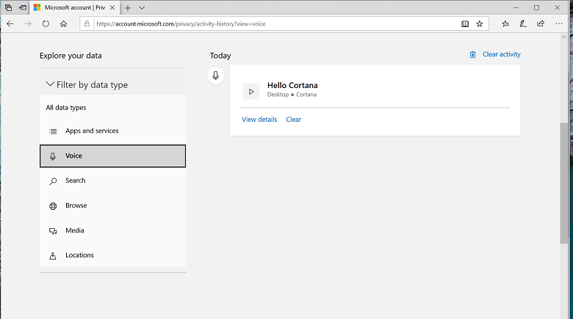Click the Clear link under Hello Cortana
573x319 pixels.
pos(293,120)
